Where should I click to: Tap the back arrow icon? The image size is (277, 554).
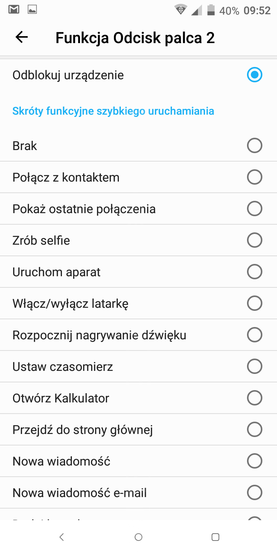click(x=22, y=37)
